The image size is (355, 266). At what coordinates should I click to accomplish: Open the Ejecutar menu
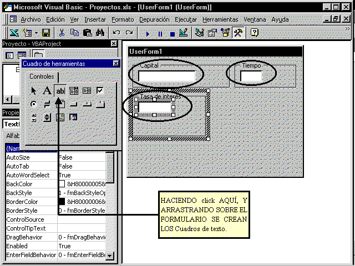click(186, 20)
